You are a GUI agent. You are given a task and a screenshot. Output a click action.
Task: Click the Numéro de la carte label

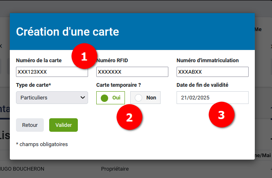click(39, 61)
